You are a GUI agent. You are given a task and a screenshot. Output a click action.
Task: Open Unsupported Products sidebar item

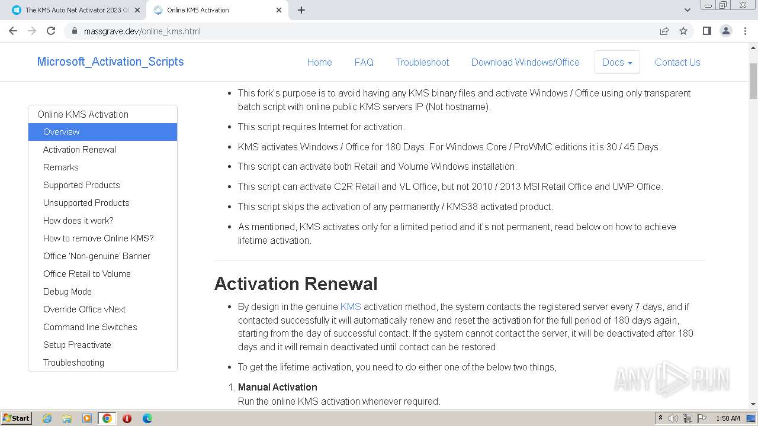tap(102, 203)
